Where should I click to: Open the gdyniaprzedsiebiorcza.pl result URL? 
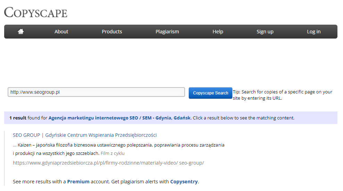(x=108, y=163)
